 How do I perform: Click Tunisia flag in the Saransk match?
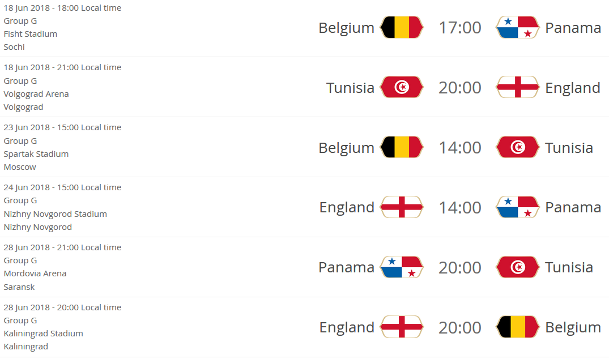tap(518, 267)
